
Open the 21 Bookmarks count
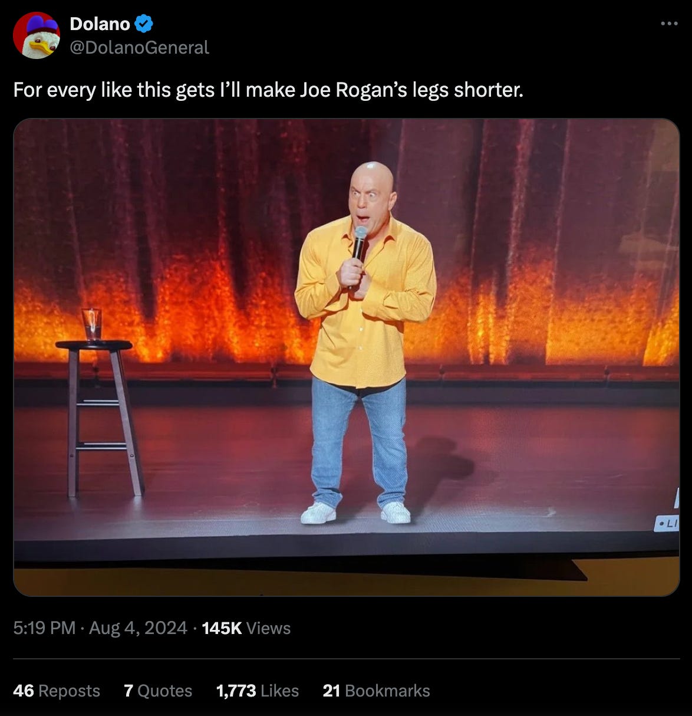[x=376, y=691]
